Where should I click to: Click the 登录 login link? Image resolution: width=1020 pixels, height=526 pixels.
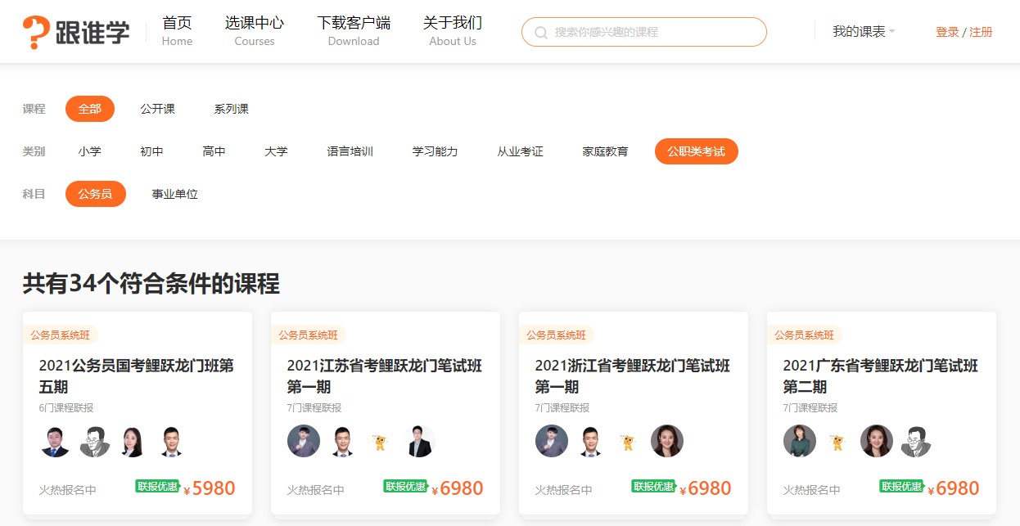pyautogui.click(x=947, y=31)
